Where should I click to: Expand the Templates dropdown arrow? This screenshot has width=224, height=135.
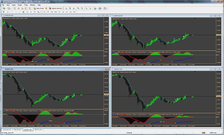click(106, 9)
